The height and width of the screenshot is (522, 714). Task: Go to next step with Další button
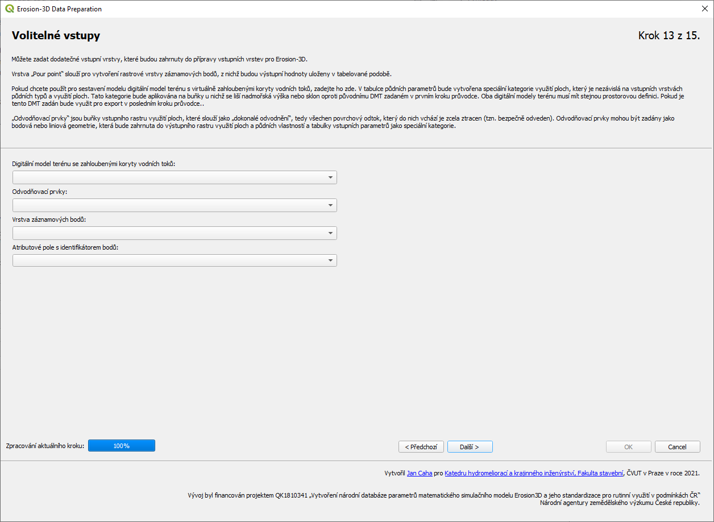[470, 447]
